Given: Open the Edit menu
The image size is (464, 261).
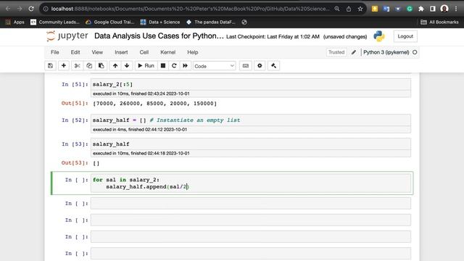Looking at the screenshot, I should point(75,52).
